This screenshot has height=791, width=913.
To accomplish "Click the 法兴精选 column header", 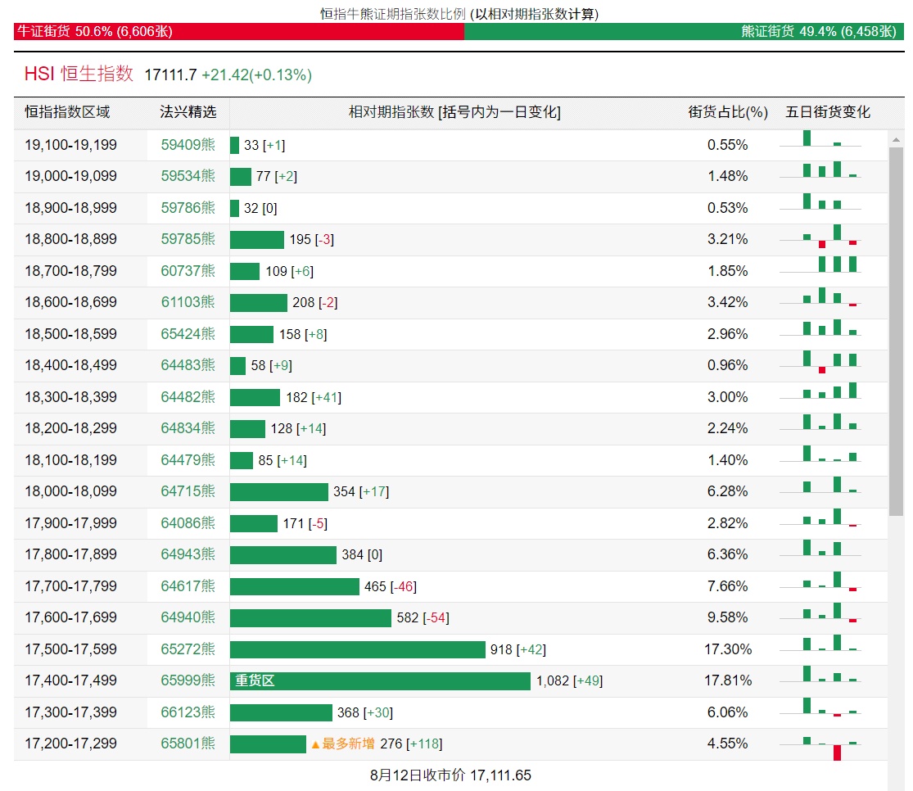I will pyautogui.click(x=188, y=112).
